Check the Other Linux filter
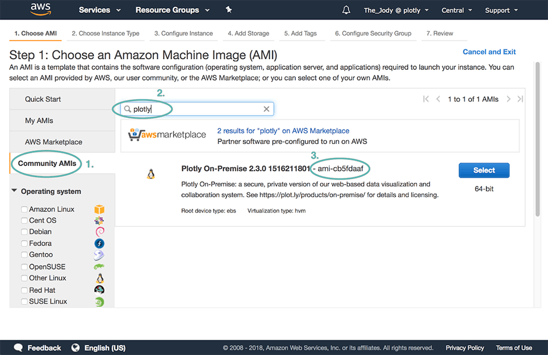 point(24,278)
